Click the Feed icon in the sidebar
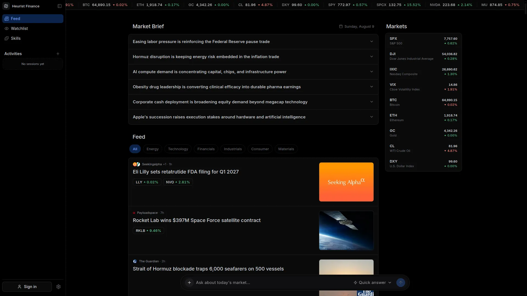The image size is (527, 296). point(7,19)
